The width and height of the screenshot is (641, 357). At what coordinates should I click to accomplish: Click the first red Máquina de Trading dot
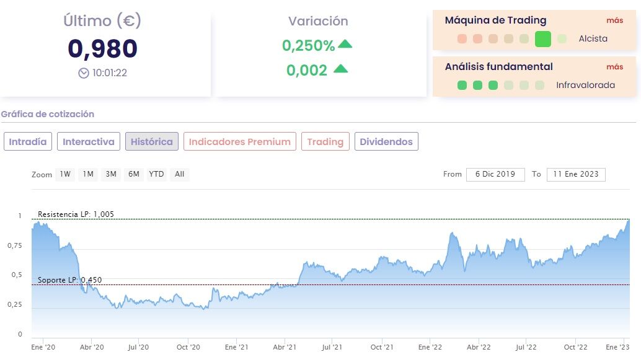click(462, 39)
